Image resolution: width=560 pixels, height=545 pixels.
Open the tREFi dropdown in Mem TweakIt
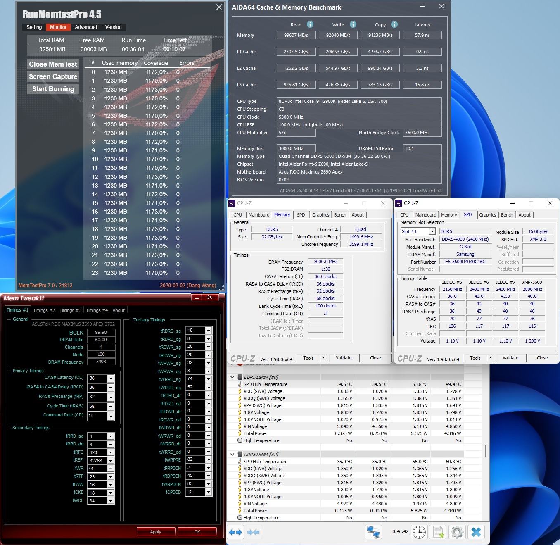(110, 460)
